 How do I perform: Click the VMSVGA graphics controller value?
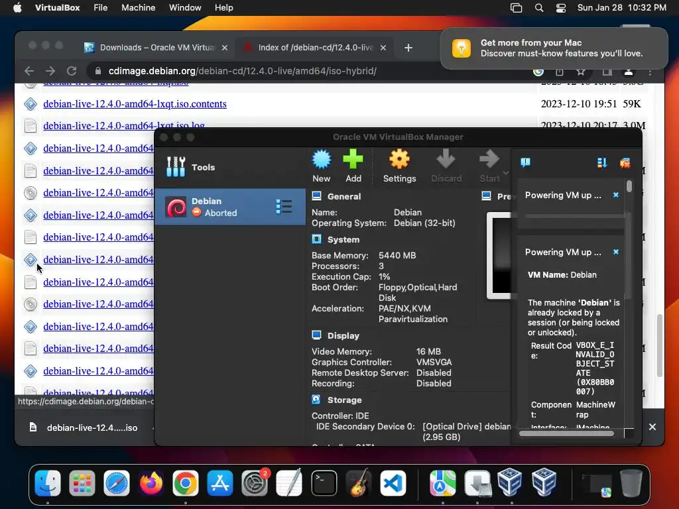coord(434,362)
